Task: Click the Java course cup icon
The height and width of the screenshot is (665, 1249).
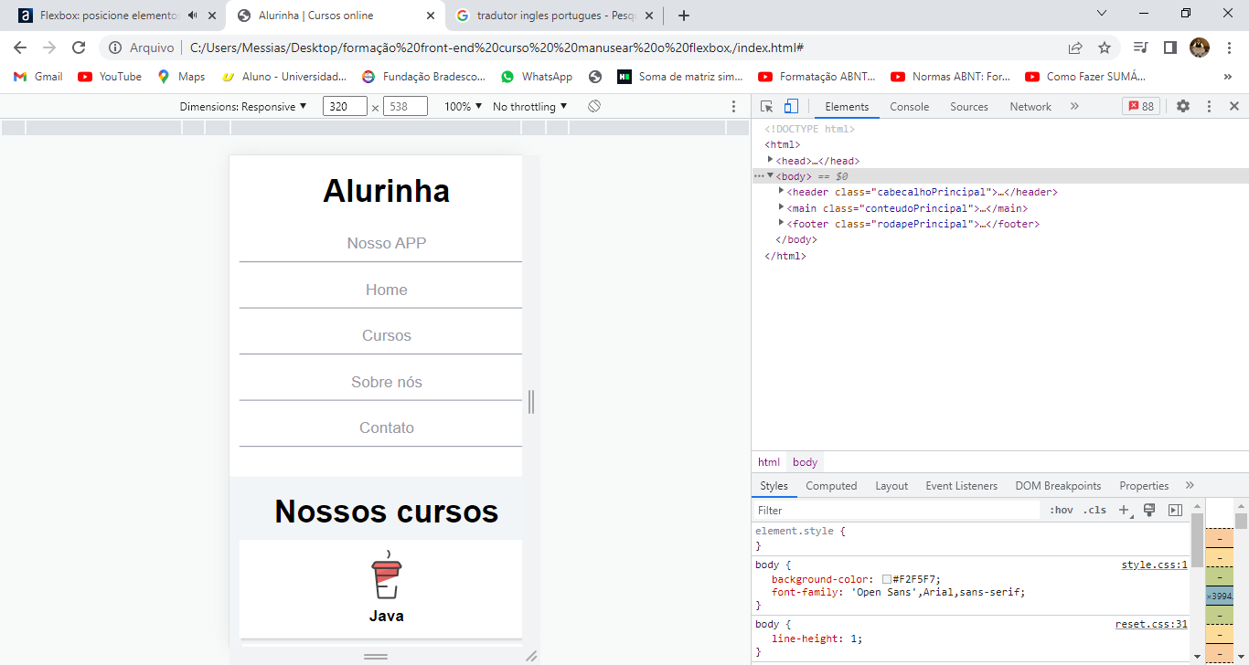Action: tap(386, 575)
